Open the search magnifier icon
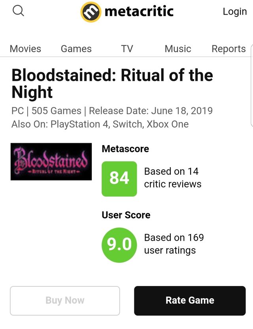The height and width of the screenshot is (329, 253). pos(18,11)
